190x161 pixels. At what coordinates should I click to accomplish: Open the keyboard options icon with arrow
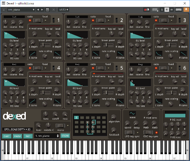coord(155,10)
